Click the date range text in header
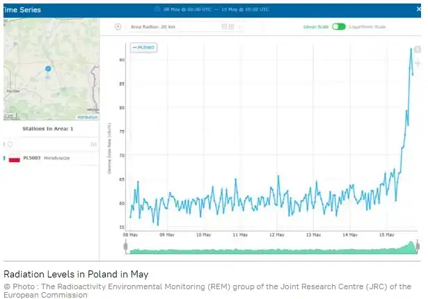428x299 pixels. [x=216, y=10]
